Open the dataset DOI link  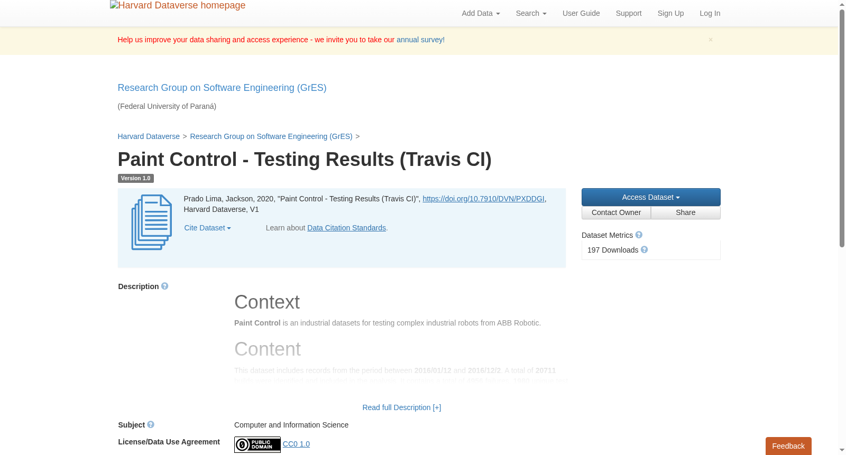(x=483, y=199)
